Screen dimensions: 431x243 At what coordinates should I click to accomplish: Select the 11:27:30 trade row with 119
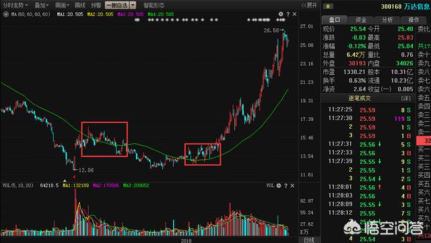coord(369,119)
